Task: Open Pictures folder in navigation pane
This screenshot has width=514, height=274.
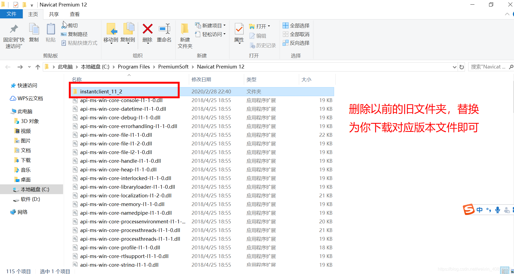Action: [22, 141]
